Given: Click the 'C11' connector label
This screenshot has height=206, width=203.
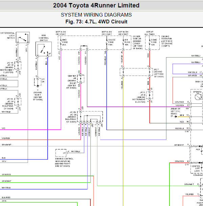Looking at the screenshot, I should (187, 164).
